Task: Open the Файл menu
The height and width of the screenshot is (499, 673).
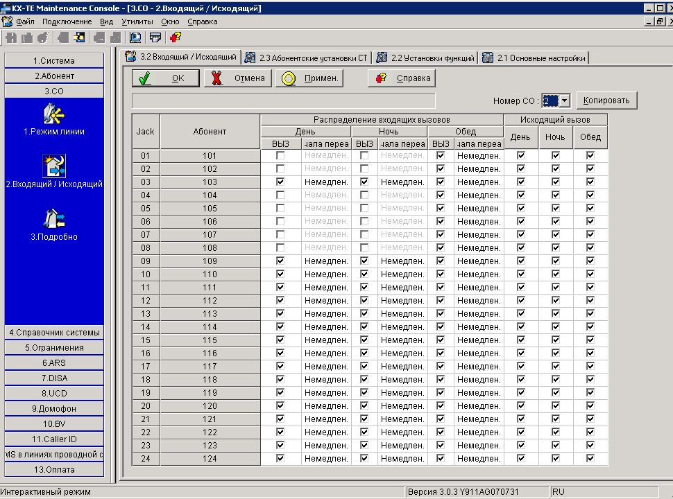Action: point(25,21)
